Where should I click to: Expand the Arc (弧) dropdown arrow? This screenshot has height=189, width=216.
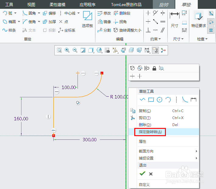[x=15, y=13]
